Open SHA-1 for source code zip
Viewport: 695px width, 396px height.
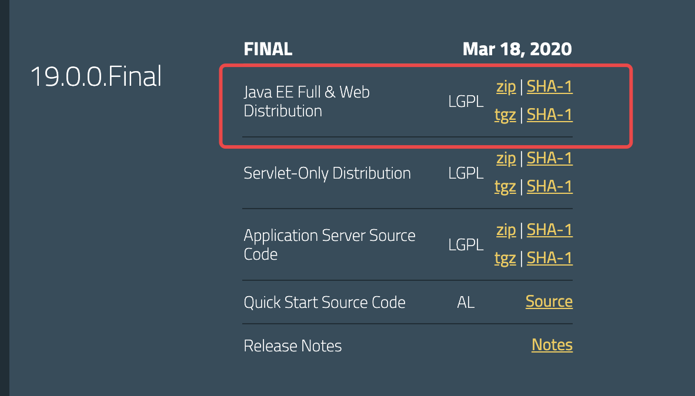click(x=549, y=229)
